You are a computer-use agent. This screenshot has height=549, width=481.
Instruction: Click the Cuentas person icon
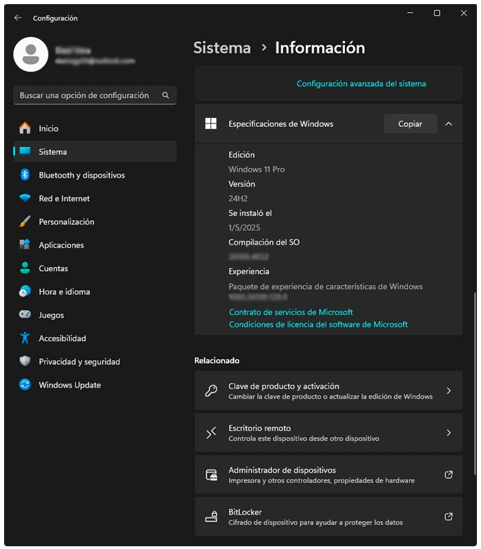[25, 268]
